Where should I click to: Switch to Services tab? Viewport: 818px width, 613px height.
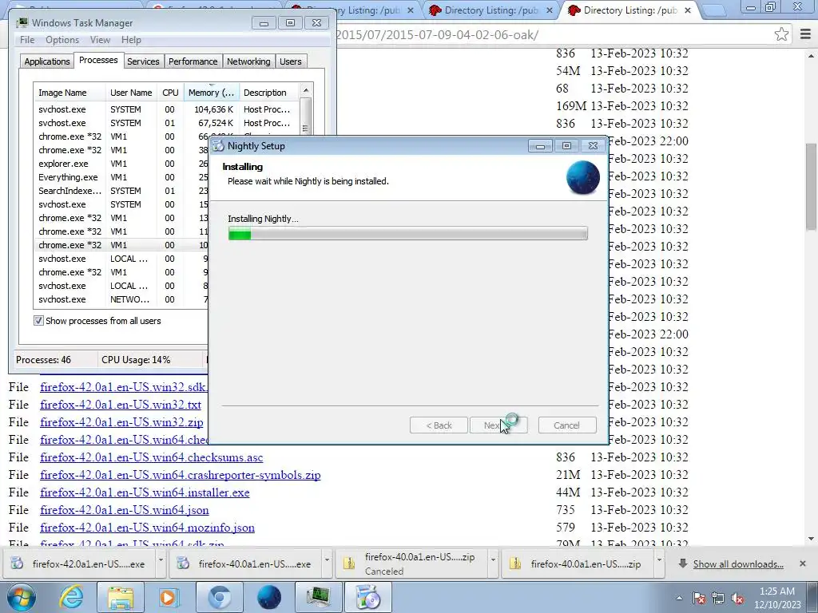[143, 61]
